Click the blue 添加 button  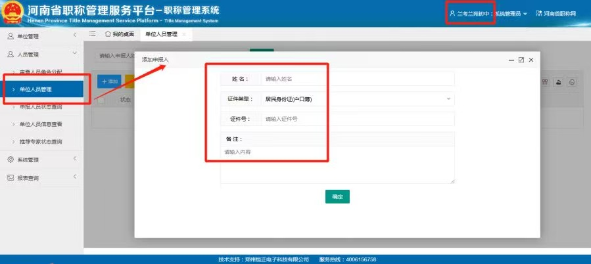click(109, 81)
